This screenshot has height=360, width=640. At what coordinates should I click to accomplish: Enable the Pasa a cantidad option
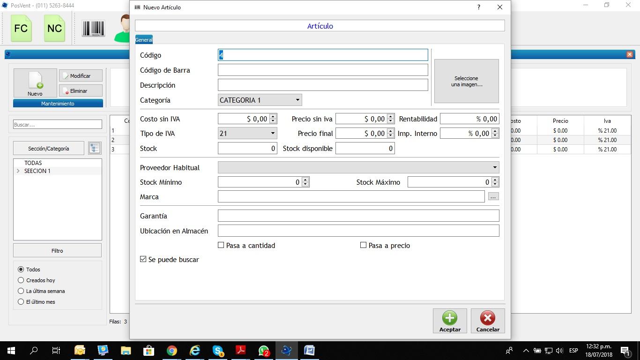point(220,245)
